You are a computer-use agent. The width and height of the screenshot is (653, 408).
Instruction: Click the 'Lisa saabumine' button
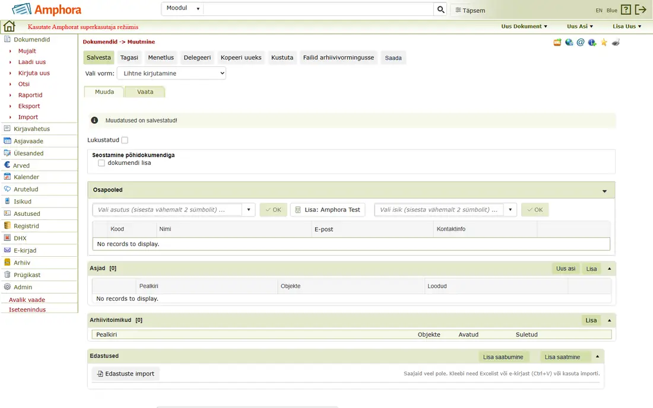tap(503, 357)
